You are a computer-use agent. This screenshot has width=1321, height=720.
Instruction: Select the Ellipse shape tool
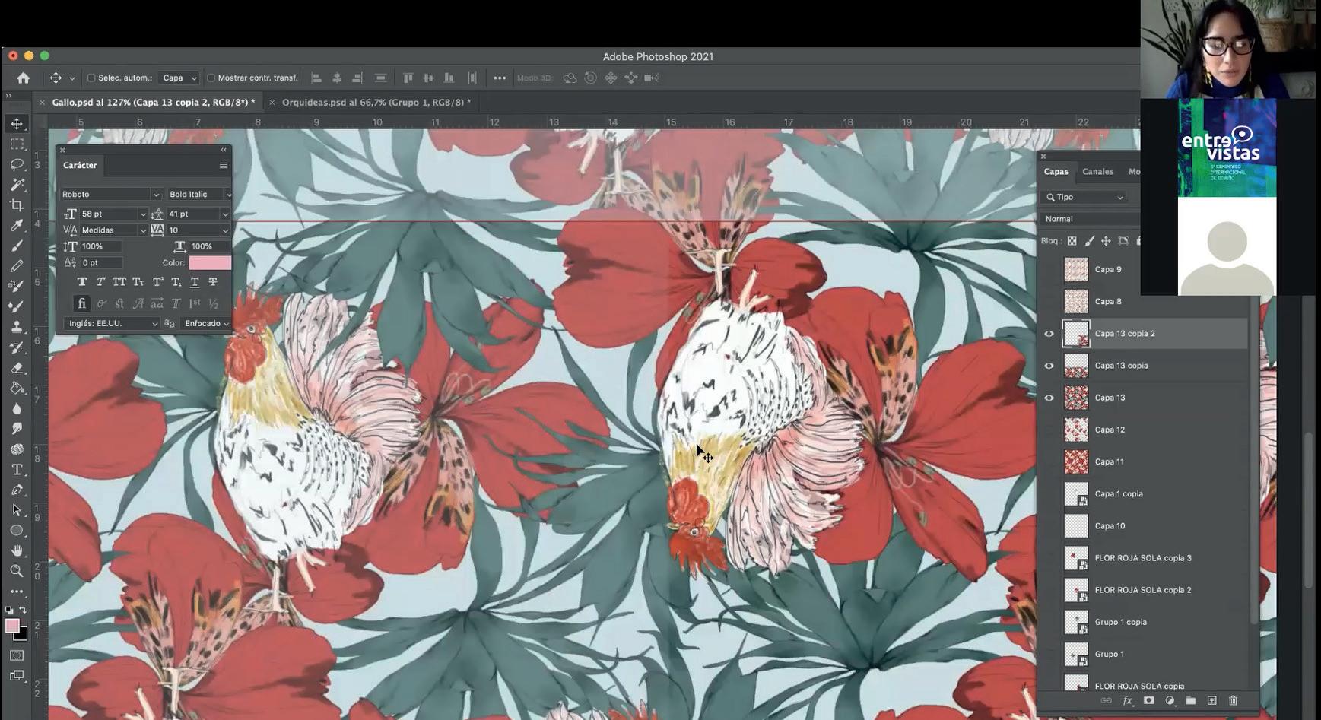[x=17, y=531]
